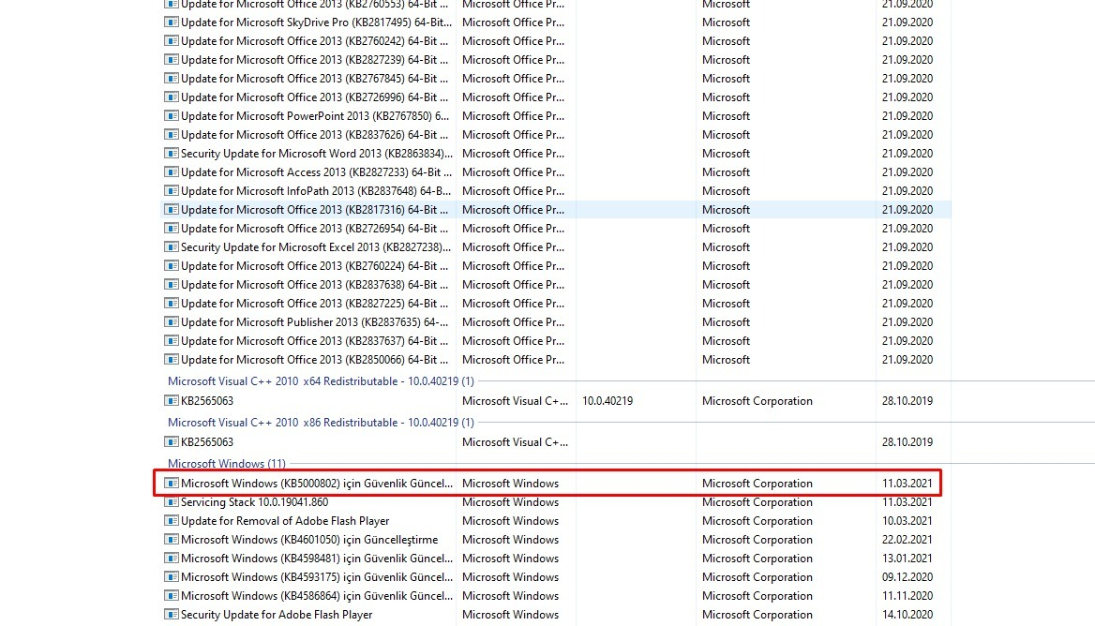Screen dimensions: 1095x626
Task: Click Microsoft Office Pr... cell in the Publisher 2013 row
Action: coord(514,321)
